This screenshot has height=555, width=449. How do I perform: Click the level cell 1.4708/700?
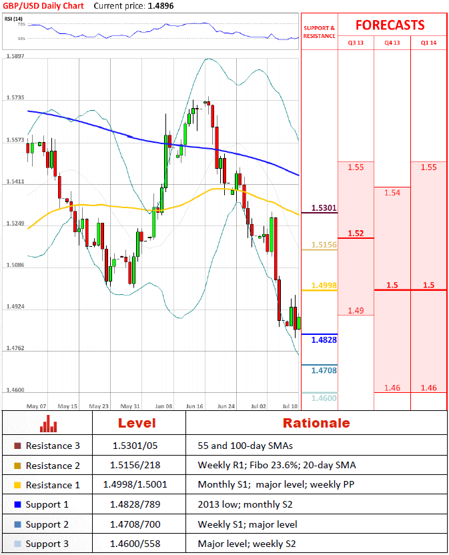pos(135,524)
